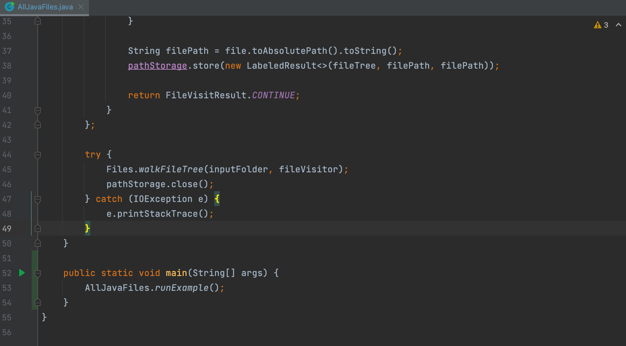Click the underlined pathStorage field reference

click(x=157, y=65)
